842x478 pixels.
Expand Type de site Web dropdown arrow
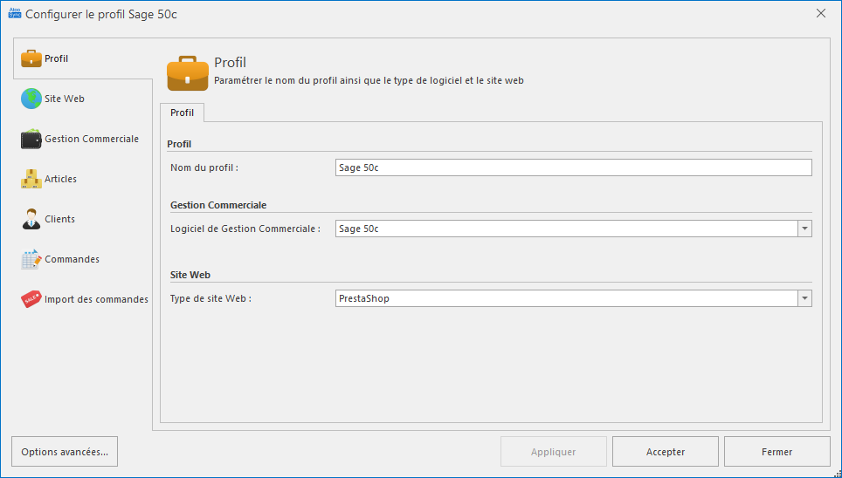804,298
